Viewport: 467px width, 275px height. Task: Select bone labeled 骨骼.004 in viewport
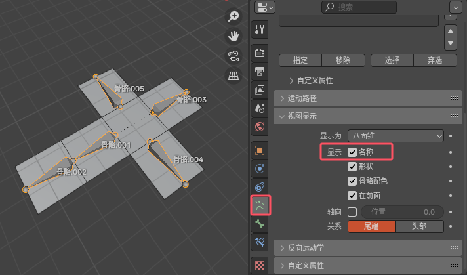tap(163, 158)
